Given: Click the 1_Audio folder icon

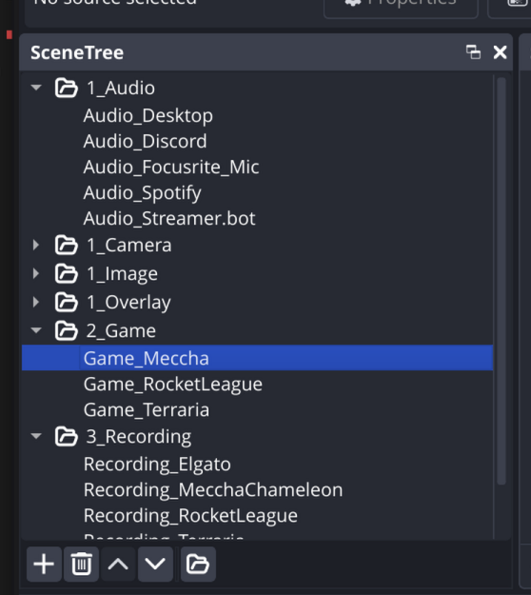Looking at the screenshot, I should coord(67,88).
